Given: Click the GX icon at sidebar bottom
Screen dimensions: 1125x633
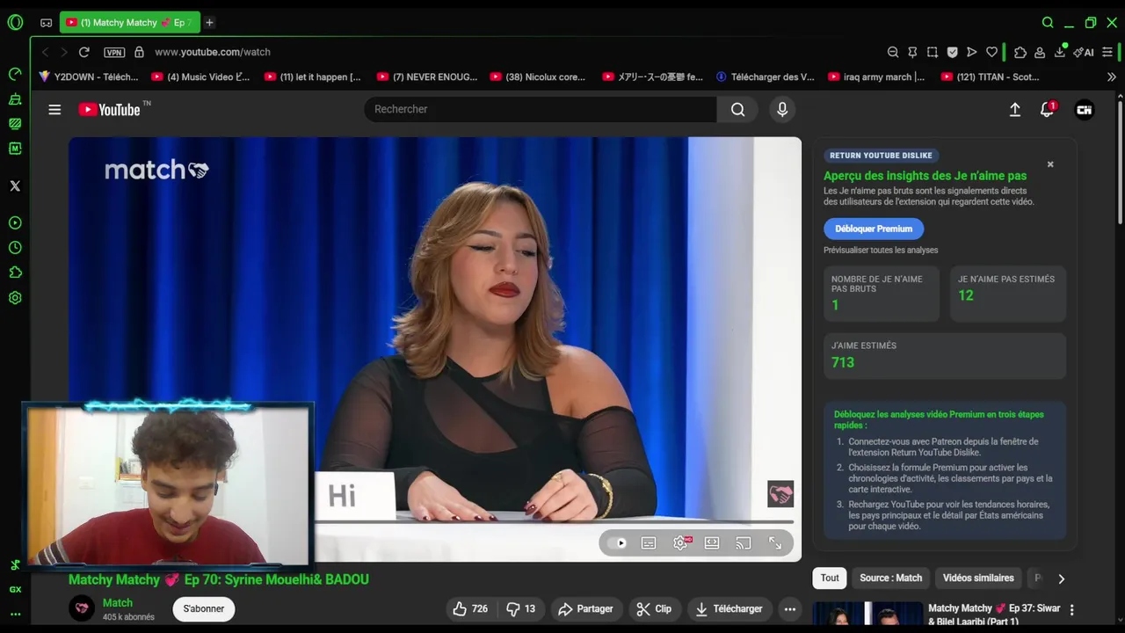Looking at the screenshot, I should 15,590.
